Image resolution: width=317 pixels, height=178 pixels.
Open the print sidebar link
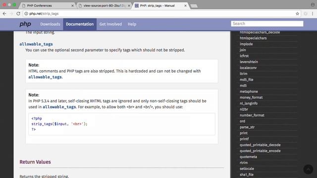244,133
